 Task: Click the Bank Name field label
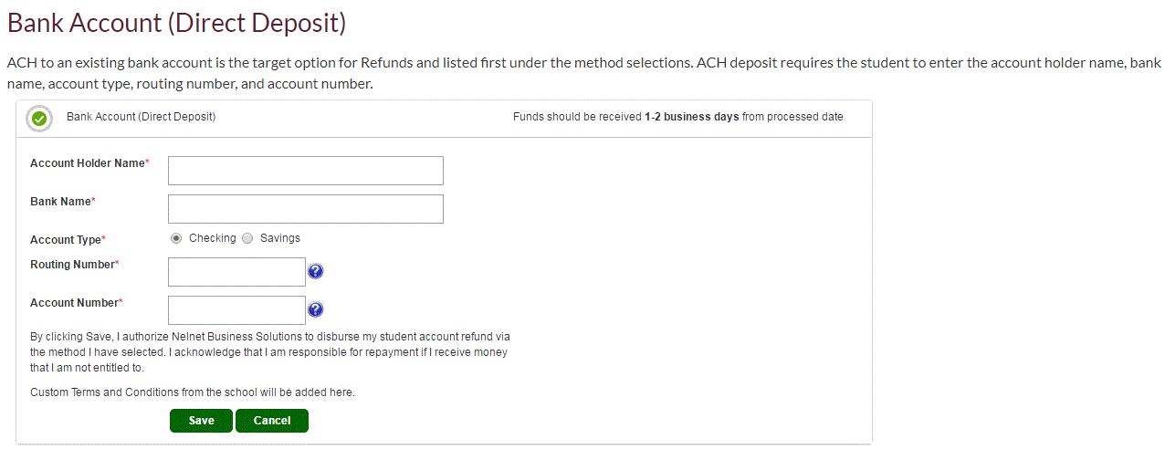tap(63, 202)
